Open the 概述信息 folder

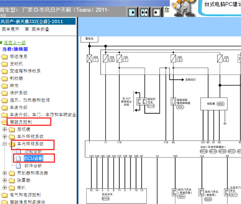(19, 56)
